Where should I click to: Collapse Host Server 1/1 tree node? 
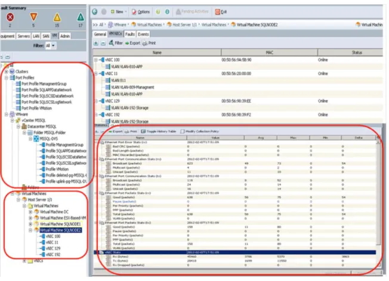(18, 200)
